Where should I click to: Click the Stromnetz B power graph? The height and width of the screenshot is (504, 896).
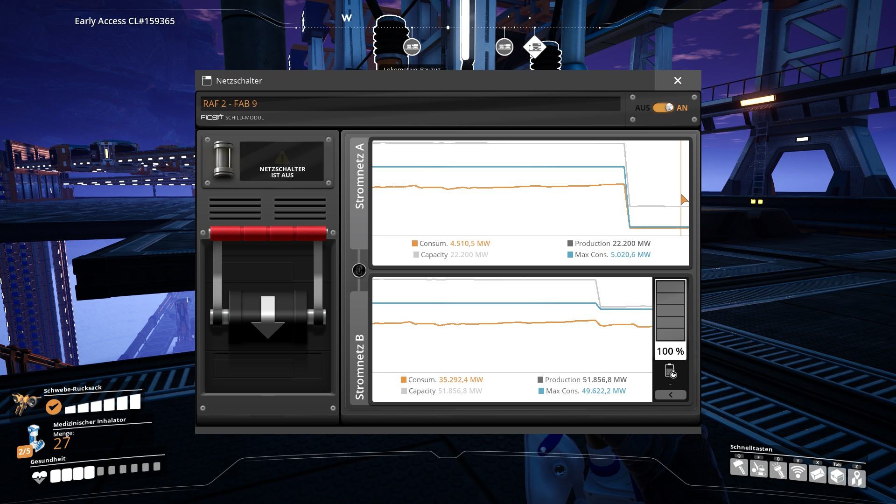coord(512,324)
